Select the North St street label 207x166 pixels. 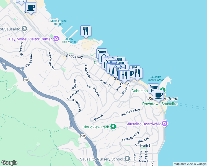(x=146, y=146)
